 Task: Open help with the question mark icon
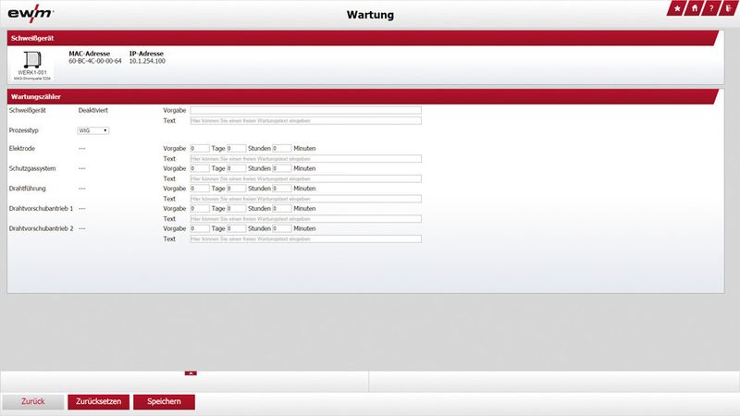pyautogui.click(x=711, y=8)
